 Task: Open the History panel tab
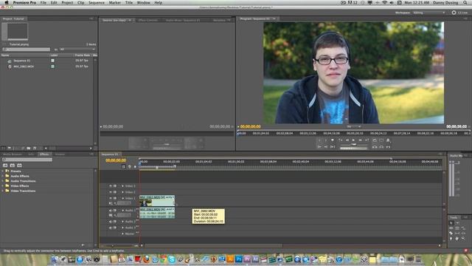tap(60, 154)
